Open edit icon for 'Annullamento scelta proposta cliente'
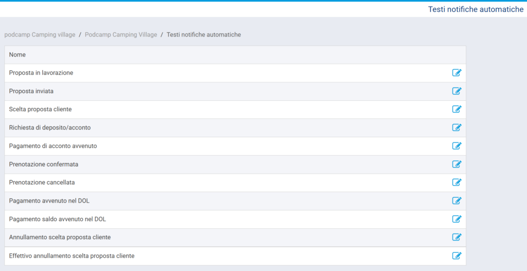This screenshot has width=527, height=271. [456, 237]
